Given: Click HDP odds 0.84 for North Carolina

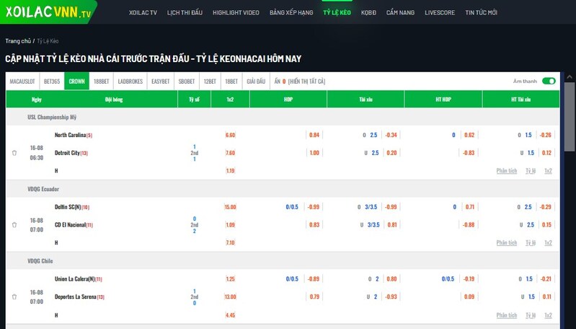Looking at the screenshot, I should click(x=314, y=135).
